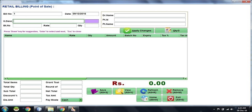
Task: Go Home via the house icon
Action: click(x=144, y=99)
